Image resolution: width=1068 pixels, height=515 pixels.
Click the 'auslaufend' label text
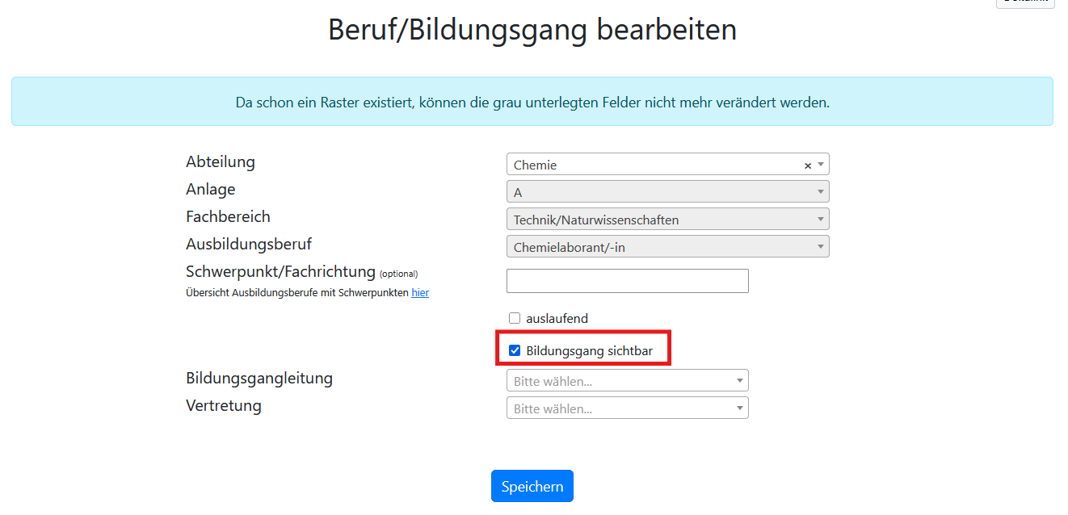coord(557,319)
